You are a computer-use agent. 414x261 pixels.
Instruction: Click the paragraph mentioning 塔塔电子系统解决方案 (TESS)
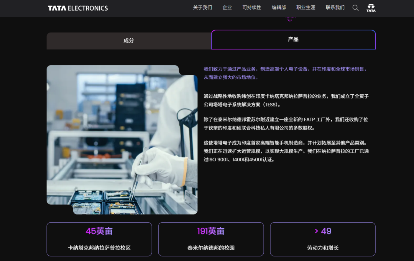(x=286, y=100)
